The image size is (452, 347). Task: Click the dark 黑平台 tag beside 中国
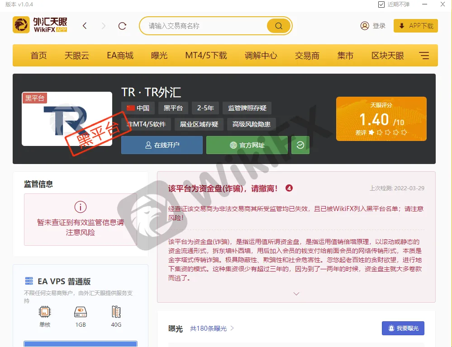(x=173, y=108)
